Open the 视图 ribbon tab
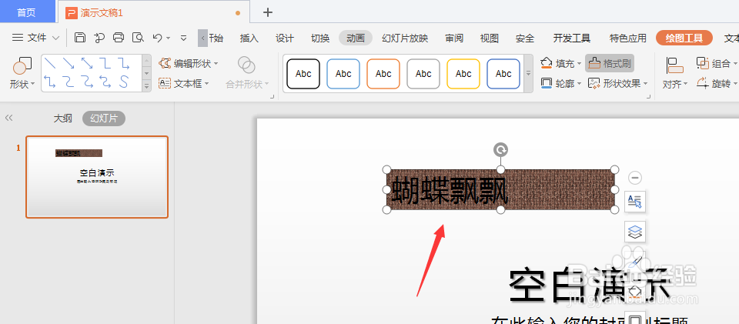The image size is (739, 324). [x=490, y=38]
